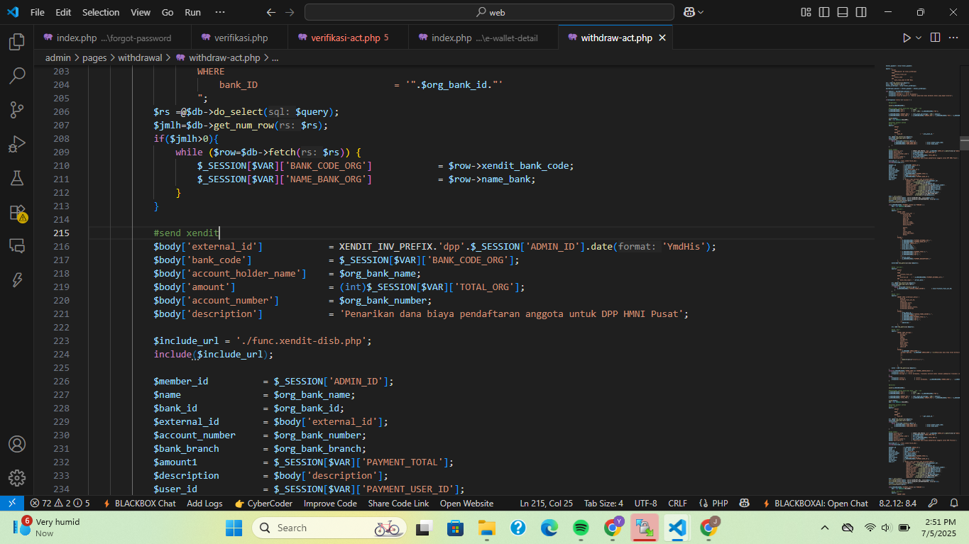Open notifications bell in status bar
The image size is (969, 544).
tap(953, 503)
